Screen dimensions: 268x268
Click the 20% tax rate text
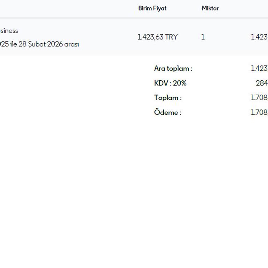(x=180, y=83)
